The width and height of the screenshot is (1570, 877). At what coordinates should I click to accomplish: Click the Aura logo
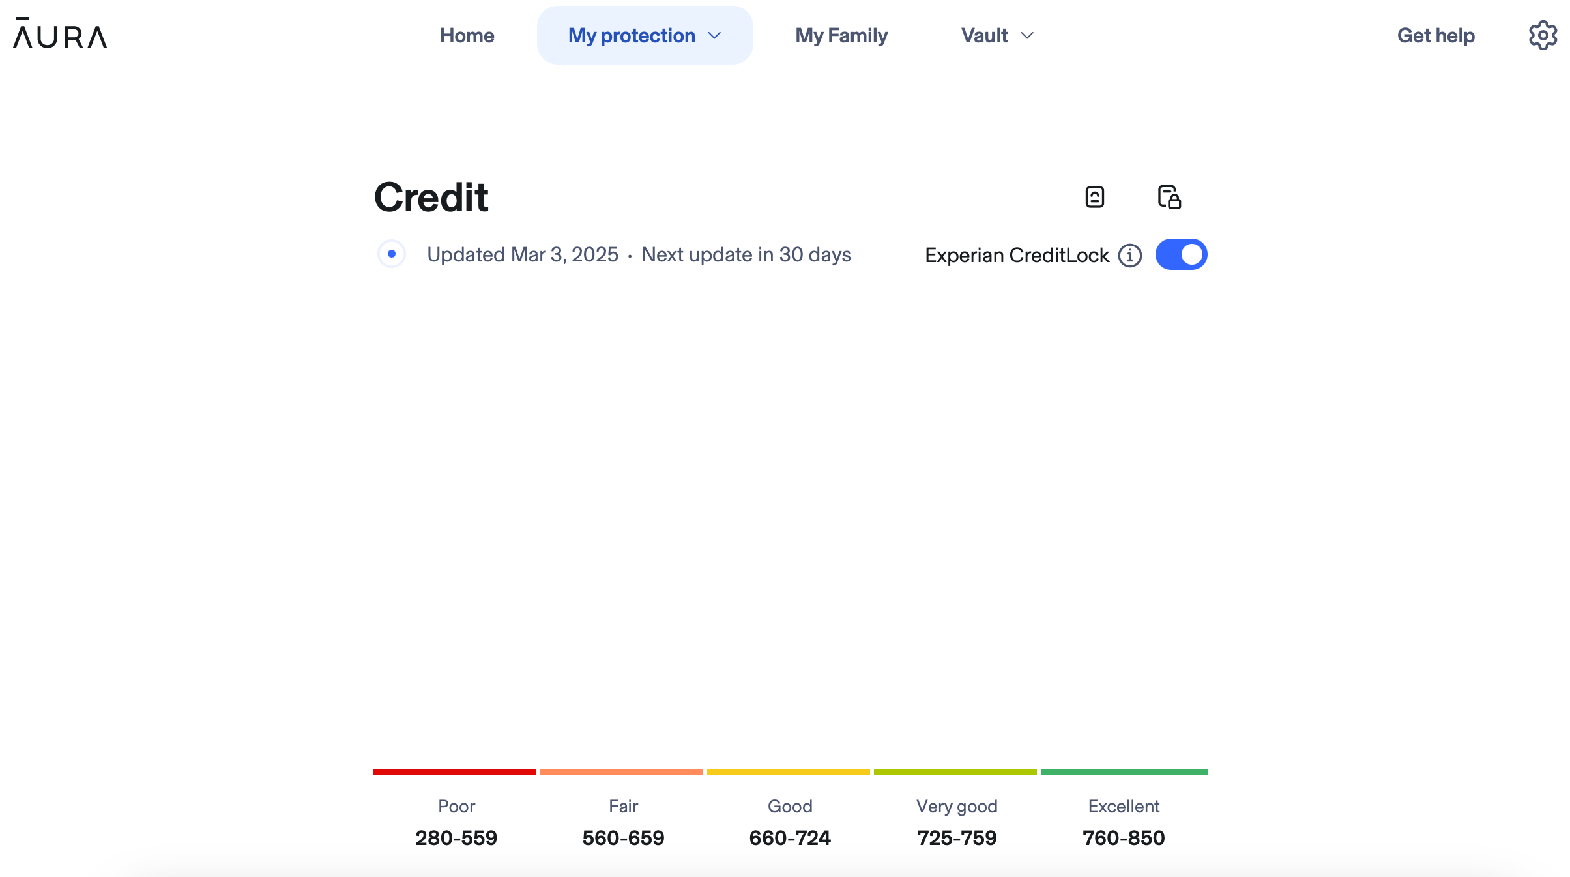[60, 33]
